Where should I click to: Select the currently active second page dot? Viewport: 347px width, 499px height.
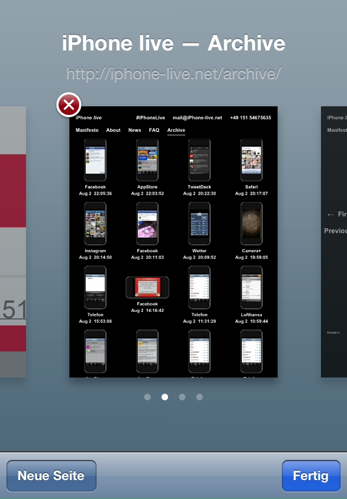[165, 397]
